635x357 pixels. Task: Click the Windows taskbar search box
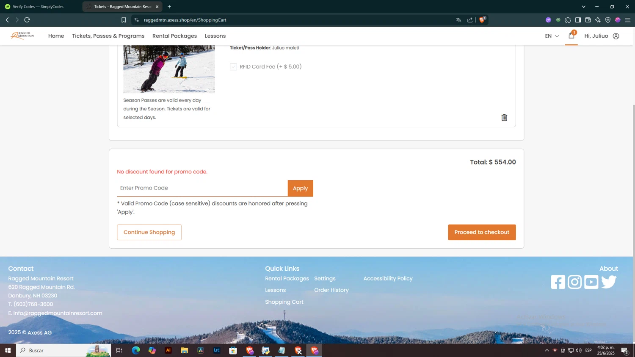tap(63, 350)
